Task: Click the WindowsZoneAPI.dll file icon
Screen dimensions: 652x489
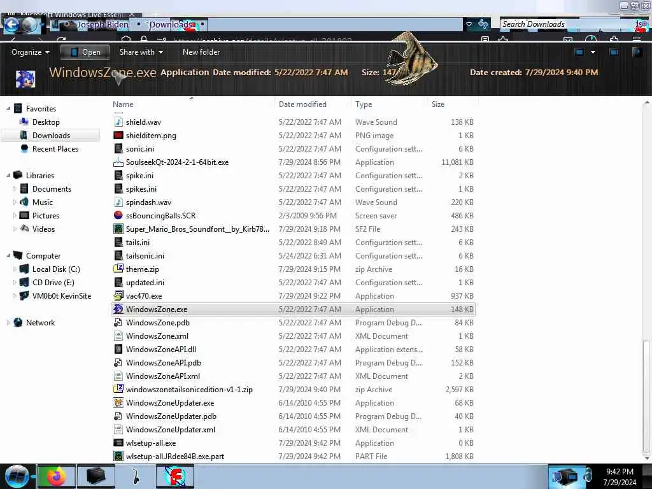Action: coord(118,350)
